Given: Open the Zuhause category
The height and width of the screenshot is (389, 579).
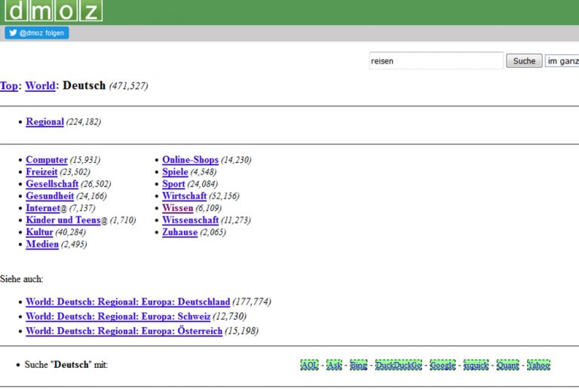Looking at the screenshot, I should [180, 232].
